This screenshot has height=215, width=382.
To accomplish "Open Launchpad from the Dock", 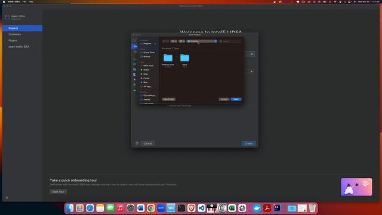I will [79, 208].
